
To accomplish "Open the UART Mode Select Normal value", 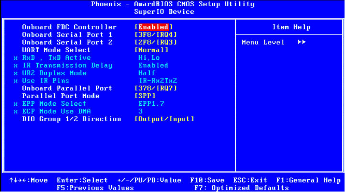I will click(x=151, y=50).
